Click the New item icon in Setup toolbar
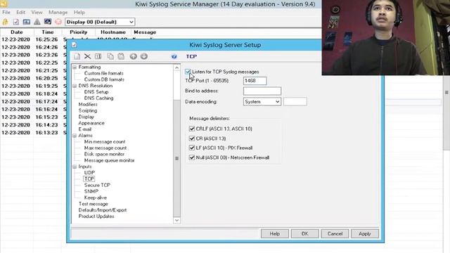Image resolution: width=450 pixels, height=253 pixels. [x=77, y=56]
